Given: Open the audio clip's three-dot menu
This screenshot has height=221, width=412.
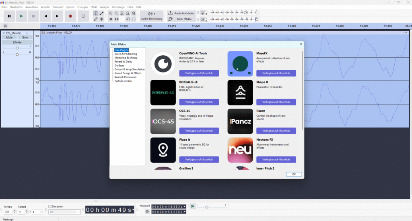Looking at the screenshot, I should 405,33.
